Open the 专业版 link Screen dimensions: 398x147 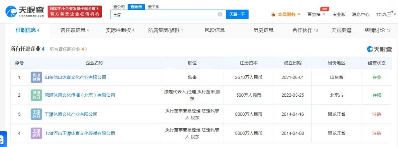pyautogui.click(x=339, y=14)
